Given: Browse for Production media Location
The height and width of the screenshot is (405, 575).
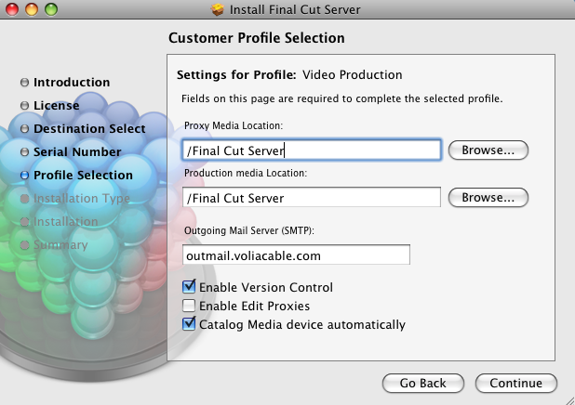Looking at the screenshot, I should click(x=488, y=197).
